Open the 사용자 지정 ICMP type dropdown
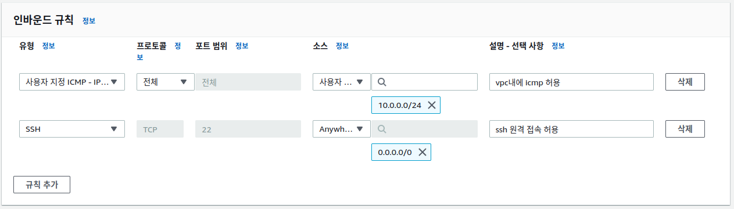The image size is (734, 209). 72,82
